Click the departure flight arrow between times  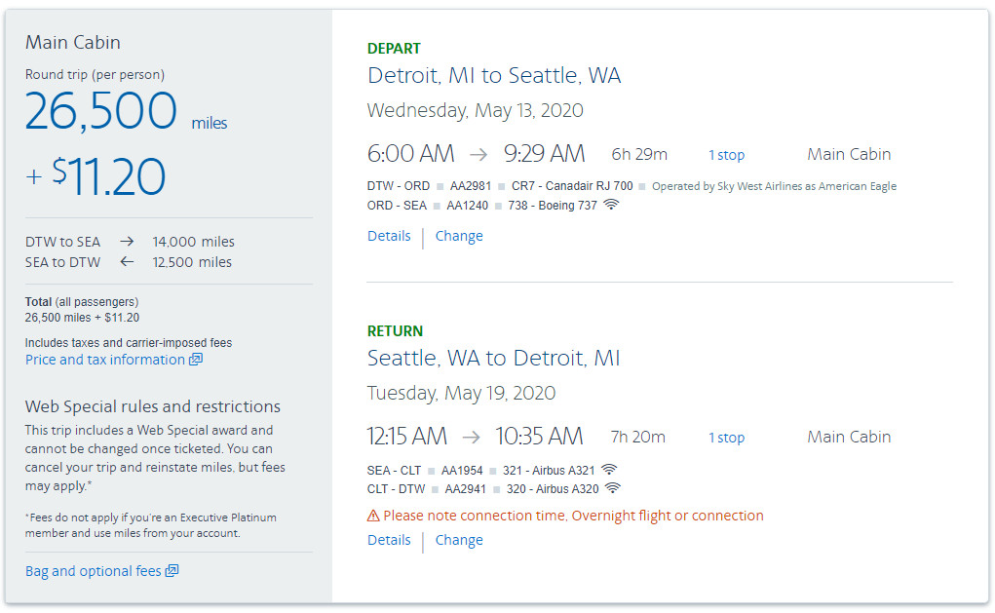click(x=478, y=154)
